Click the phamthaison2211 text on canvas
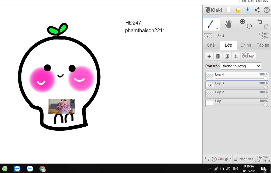 (145, 31)
